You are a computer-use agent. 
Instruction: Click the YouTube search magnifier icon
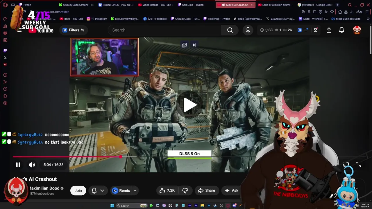(230, 30)
